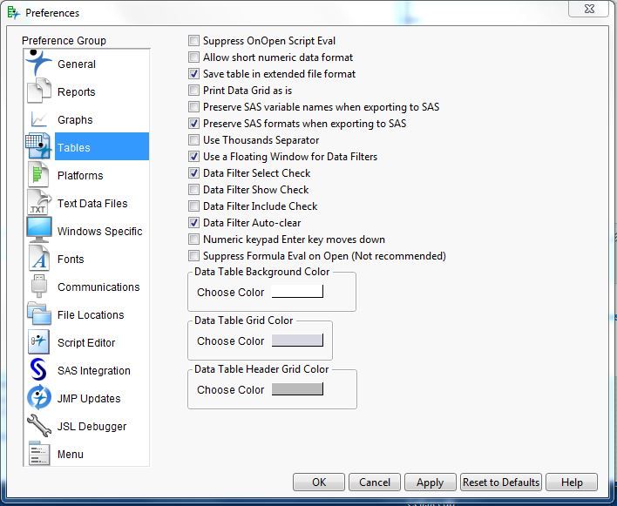Click the JMP Updates refresh icon

(x=38, y=397)
